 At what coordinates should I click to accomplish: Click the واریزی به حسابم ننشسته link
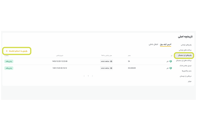(x=18, y=51)
